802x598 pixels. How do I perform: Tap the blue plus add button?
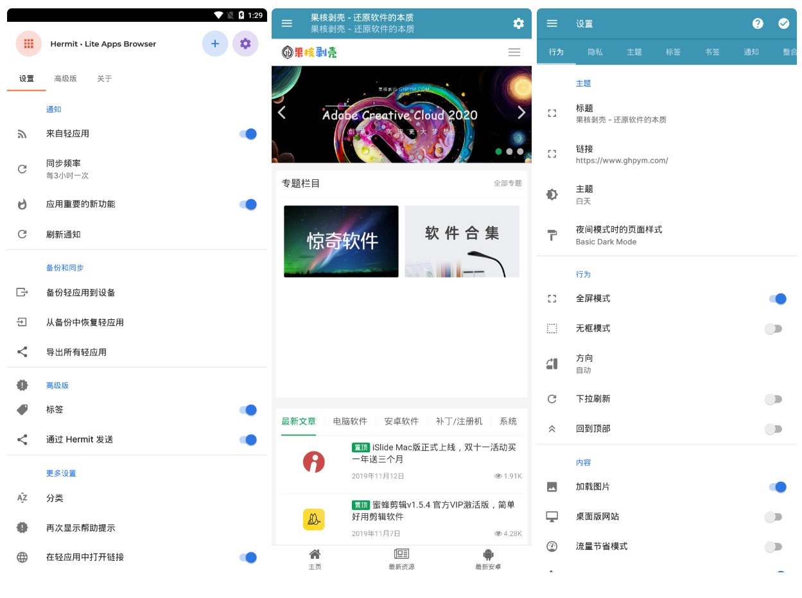[x=214, y=44]
